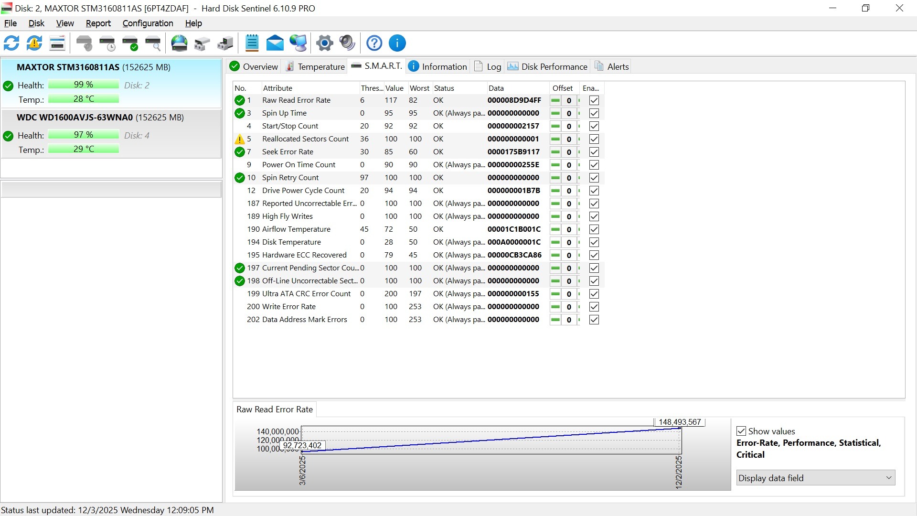The width and height of the screenshot is (917, 516).
Task: Open the Configuration menu
Action: (148, 23)
